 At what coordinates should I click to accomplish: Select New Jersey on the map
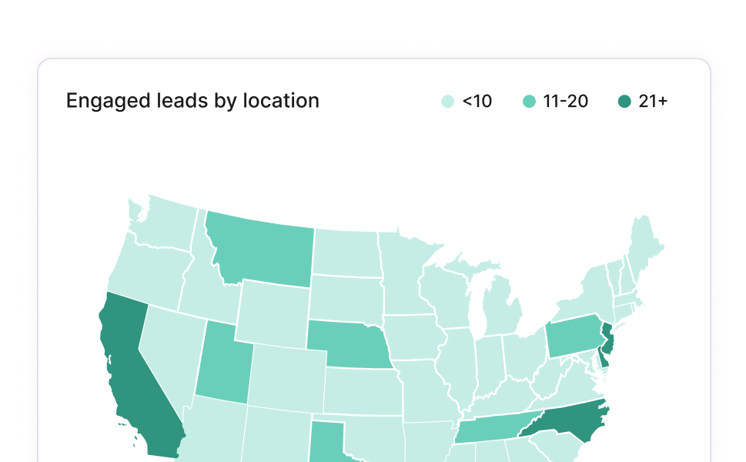coord(607,339)
